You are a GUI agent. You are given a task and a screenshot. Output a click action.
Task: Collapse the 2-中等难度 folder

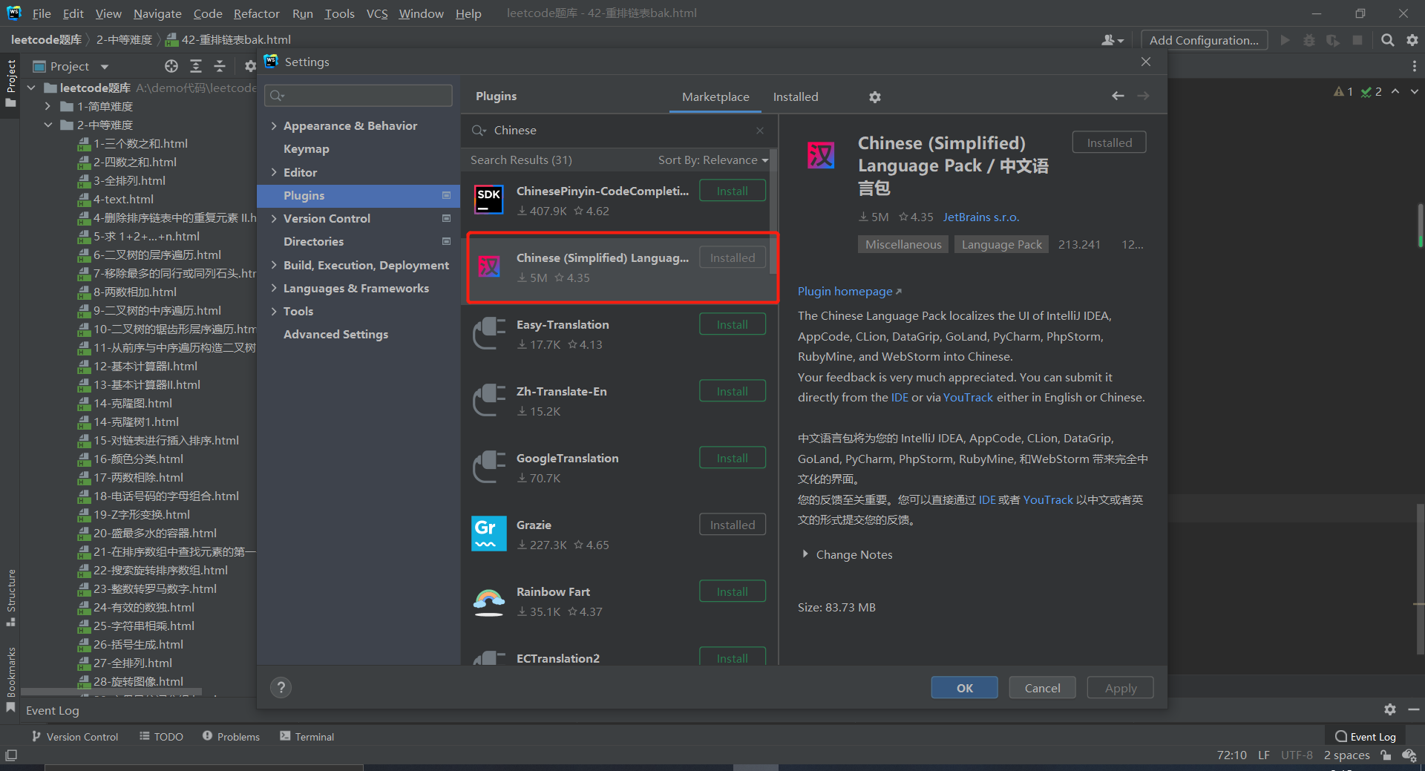[x=47, y=125]
